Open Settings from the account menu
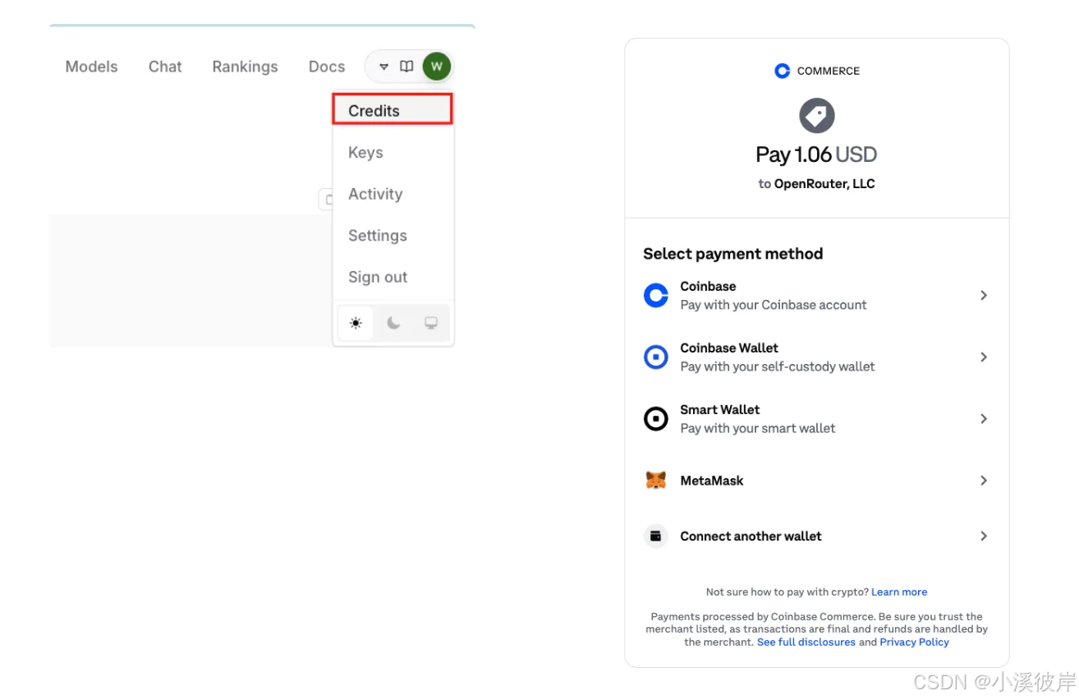 pyautogui.click(x=378, y=236)
